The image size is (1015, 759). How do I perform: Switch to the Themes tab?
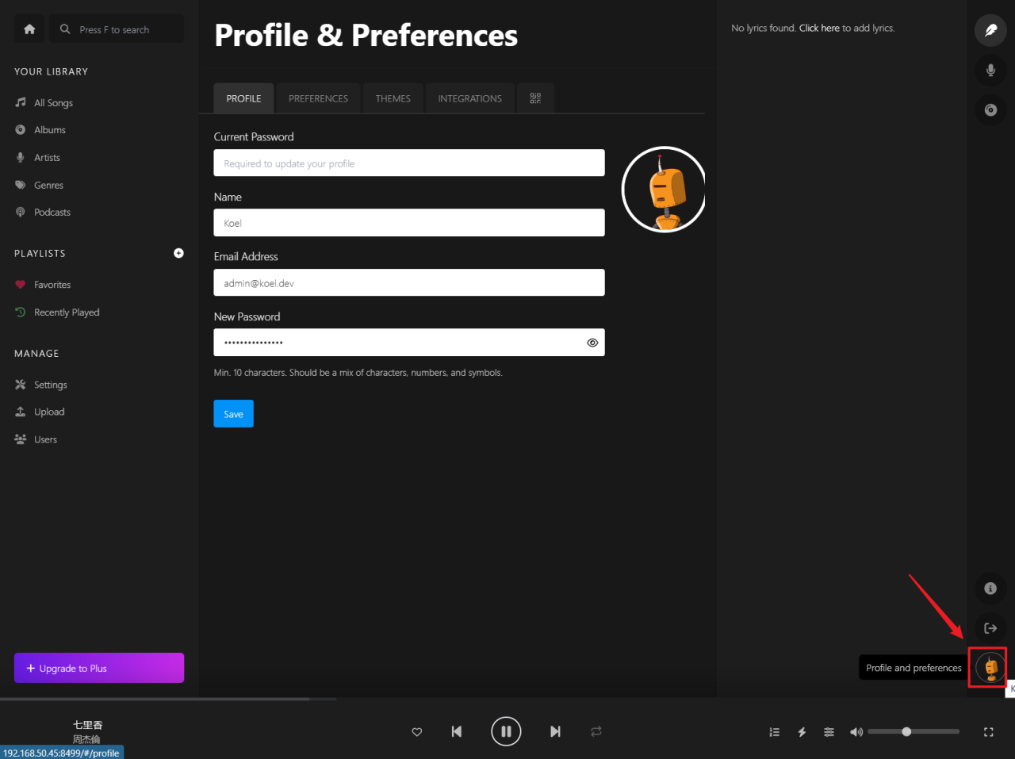tap(393, 98)
